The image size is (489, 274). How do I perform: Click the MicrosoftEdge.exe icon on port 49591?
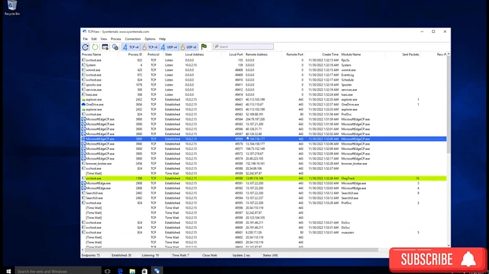pyautogui.click(x=83, y=183)
